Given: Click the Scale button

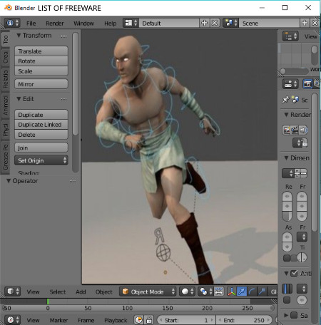Looking at the screenshot, I should (x=41, y=71).
